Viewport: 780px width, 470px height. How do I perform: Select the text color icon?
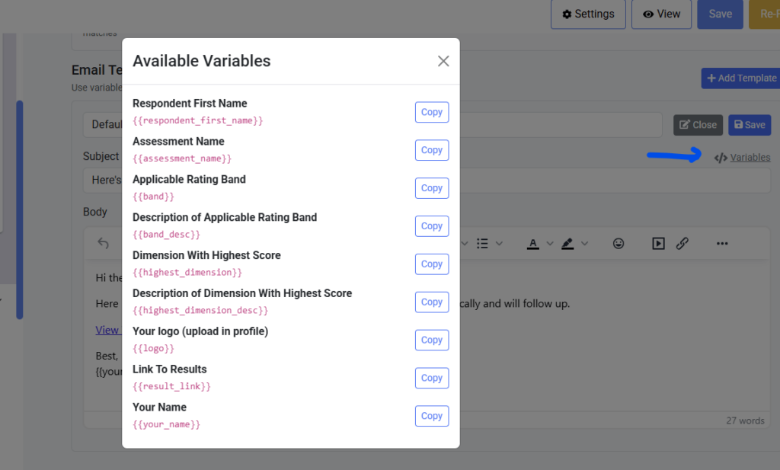click(x=533, y=243)
